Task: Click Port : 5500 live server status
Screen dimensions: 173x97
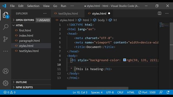Action: pyautogui.click(x=147, y=92)
